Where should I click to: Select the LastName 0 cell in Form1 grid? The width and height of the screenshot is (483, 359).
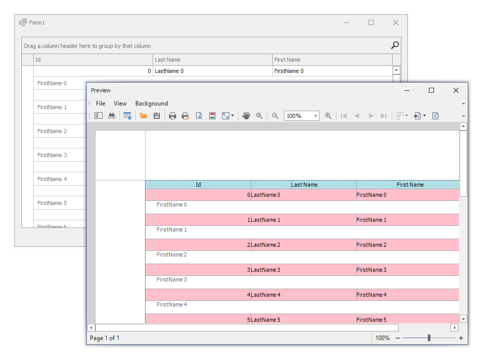(x=212, y=71)
